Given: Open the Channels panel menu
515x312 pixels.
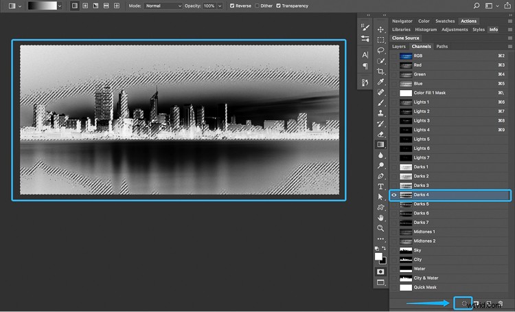Looking at the screenshot, I should click(x=510, y=47).
